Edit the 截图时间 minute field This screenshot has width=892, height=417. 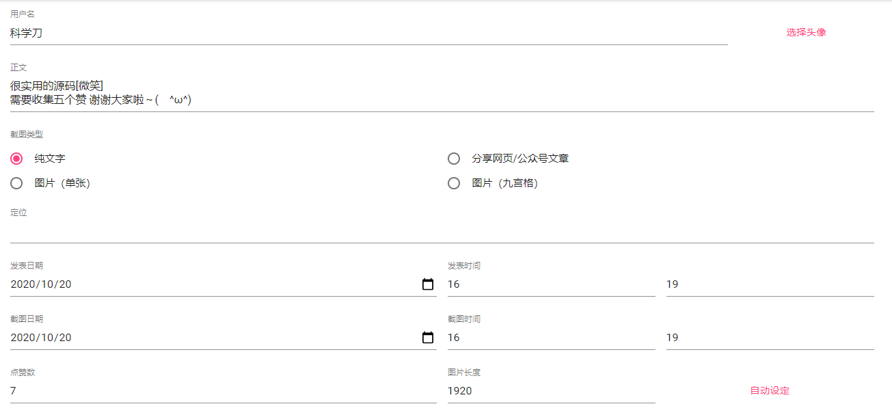pyautogui.click(x=770, y=338)
